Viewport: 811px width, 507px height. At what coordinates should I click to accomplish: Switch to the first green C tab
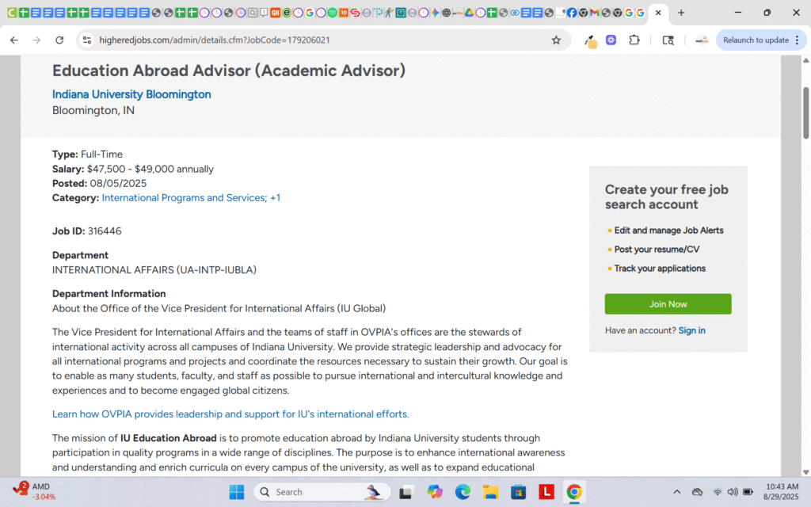click(x=12, y=13)
